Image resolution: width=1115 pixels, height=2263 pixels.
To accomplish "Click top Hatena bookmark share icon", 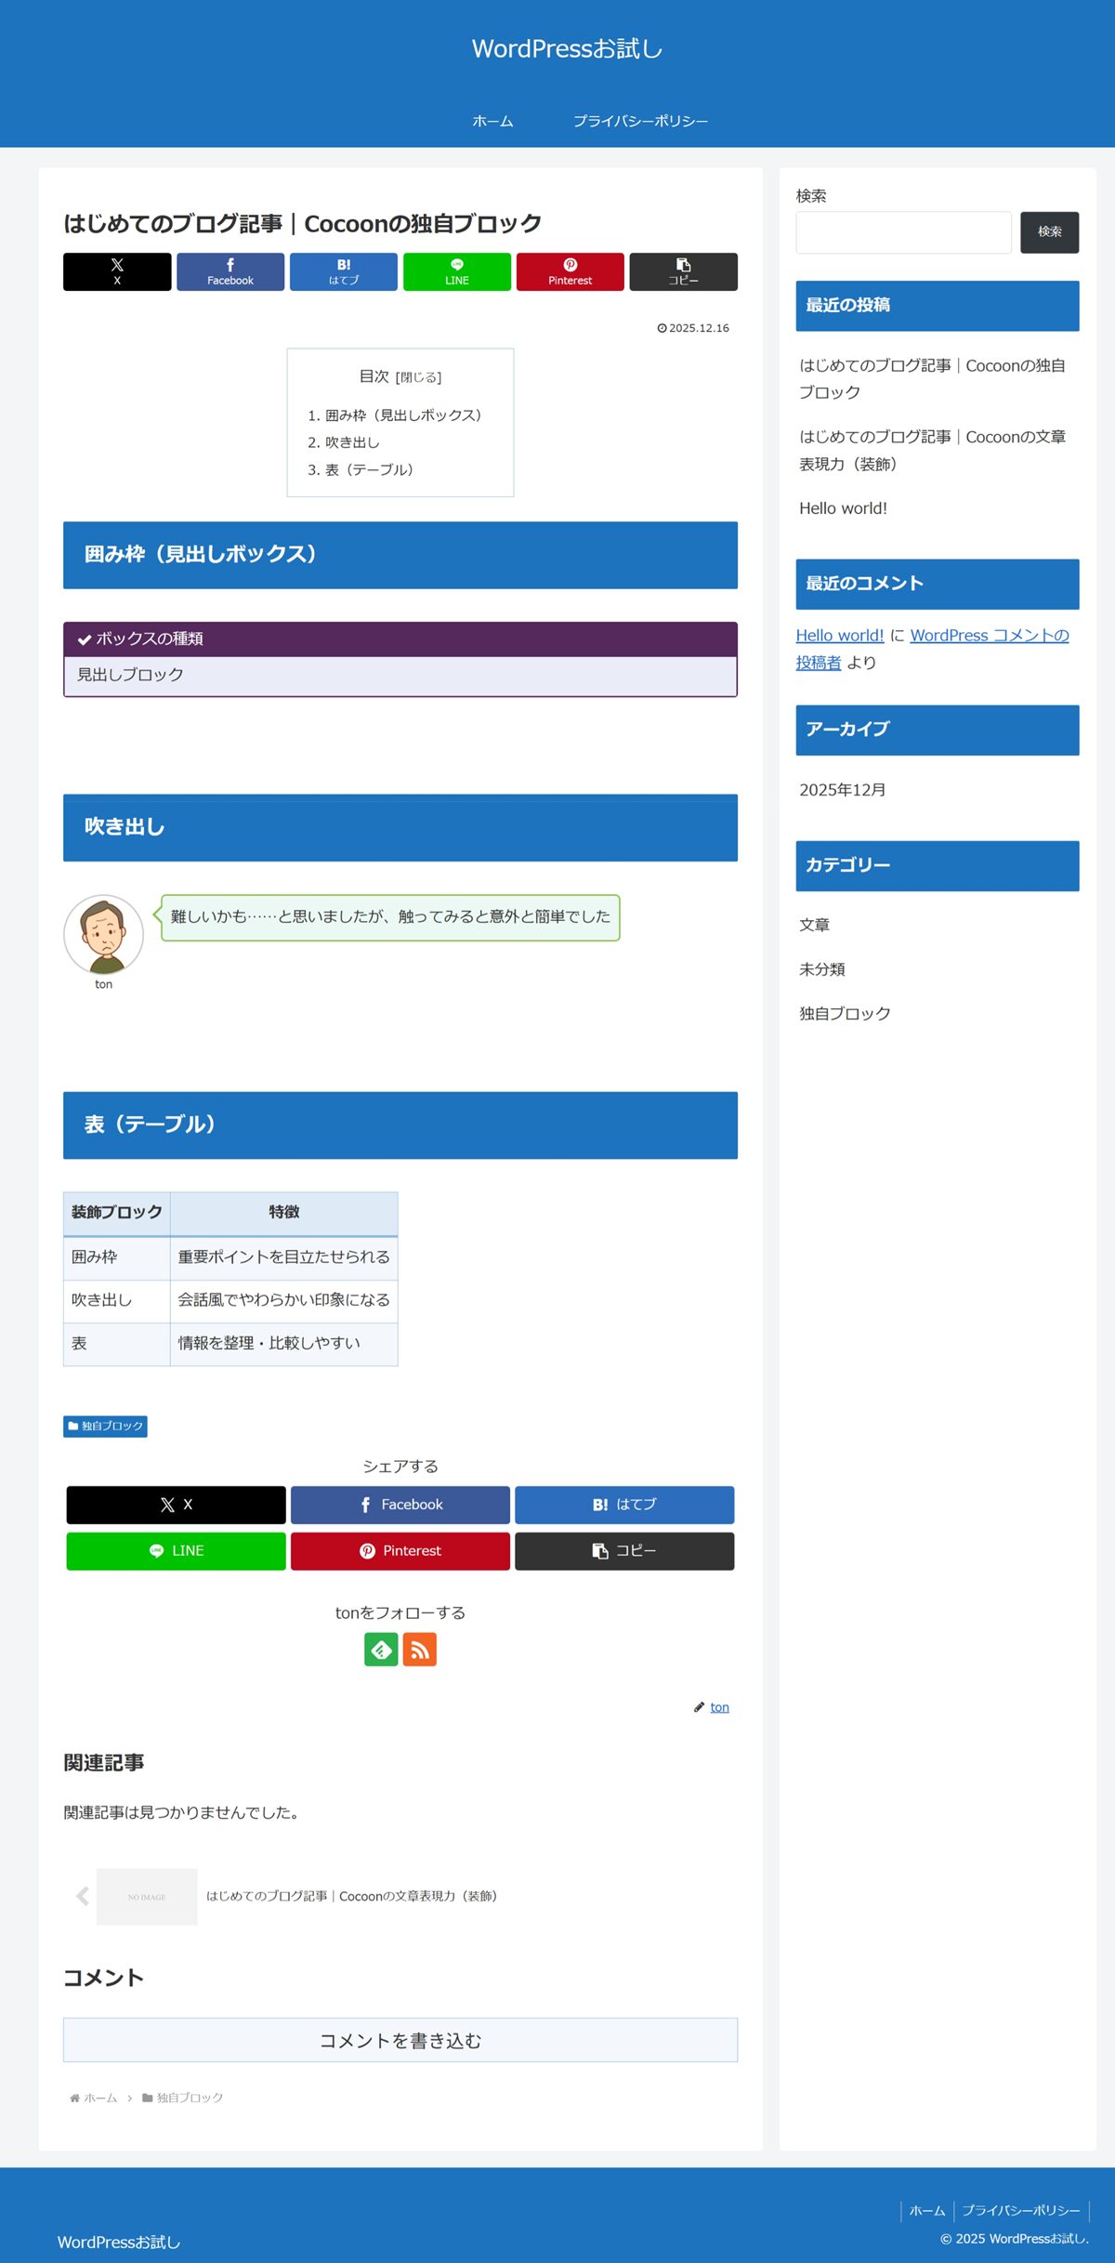I will tap(344, 271).
